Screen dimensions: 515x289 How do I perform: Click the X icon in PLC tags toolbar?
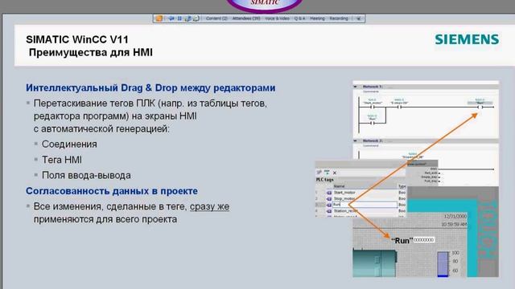point(335,173)
